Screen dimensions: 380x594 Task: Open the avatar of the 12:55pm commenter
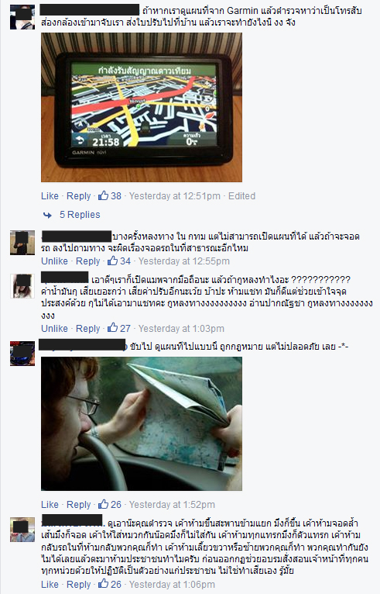pyautogui.click(x=22, y=243)
